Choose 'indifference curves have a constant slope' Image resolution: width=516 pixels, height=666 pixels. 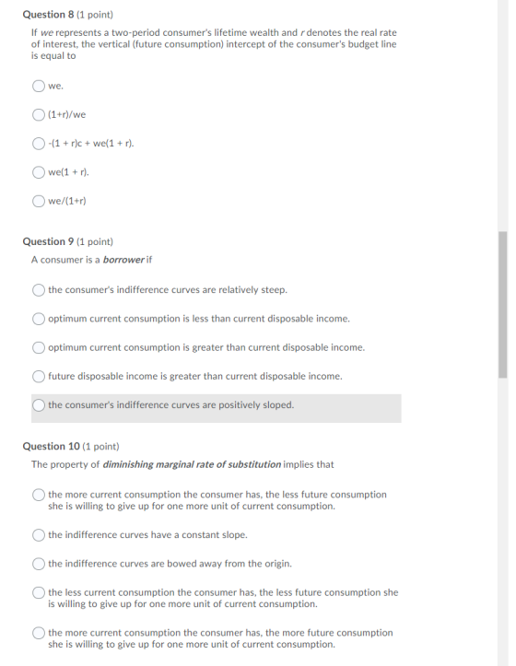[x=39, y=535]
